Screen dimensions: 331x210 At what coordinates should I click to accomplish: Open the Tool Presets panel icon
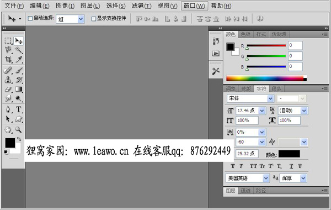(x=216, y=71)
